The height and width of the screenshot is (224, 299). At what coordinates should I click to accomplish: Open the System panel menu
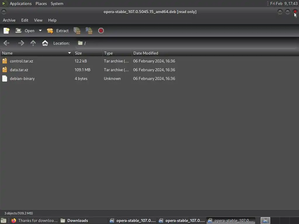[57, 3]
